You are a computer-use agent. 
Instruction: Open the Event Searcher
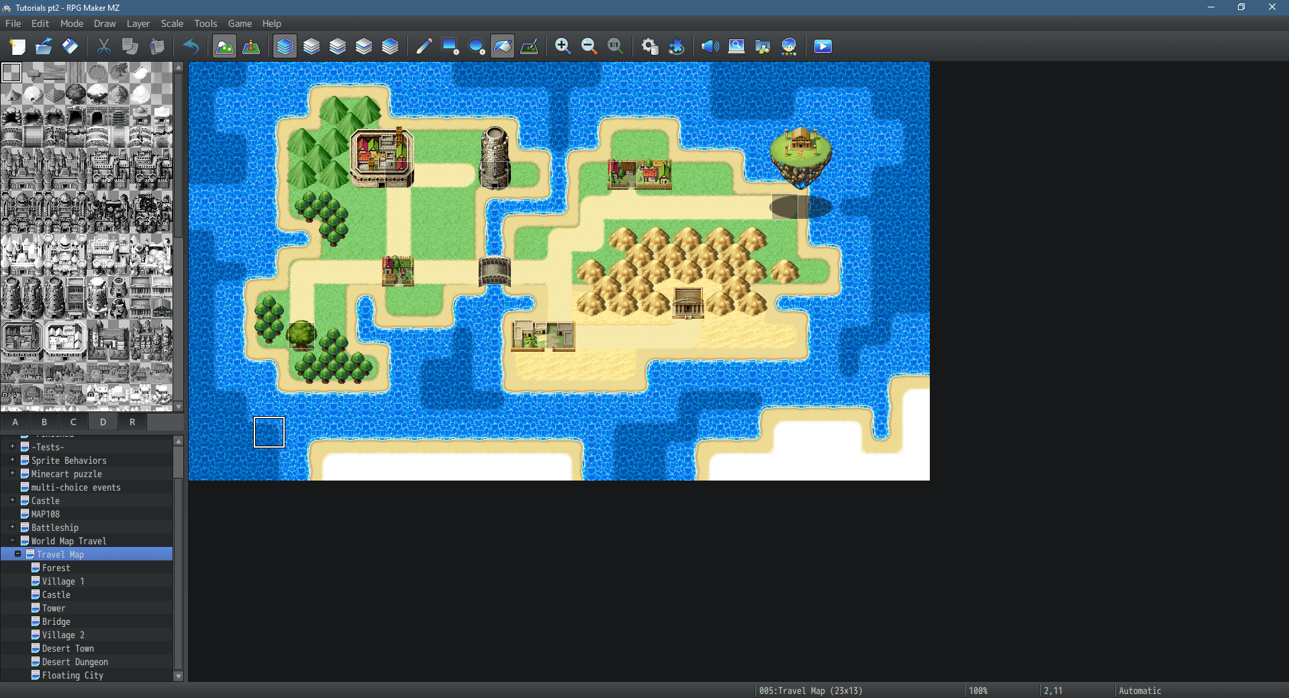pyautogui.click(x=736, y=46)
